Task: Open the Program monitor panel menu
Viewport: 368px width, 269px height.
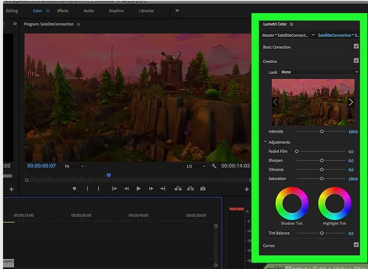Action: click(78, 25)
